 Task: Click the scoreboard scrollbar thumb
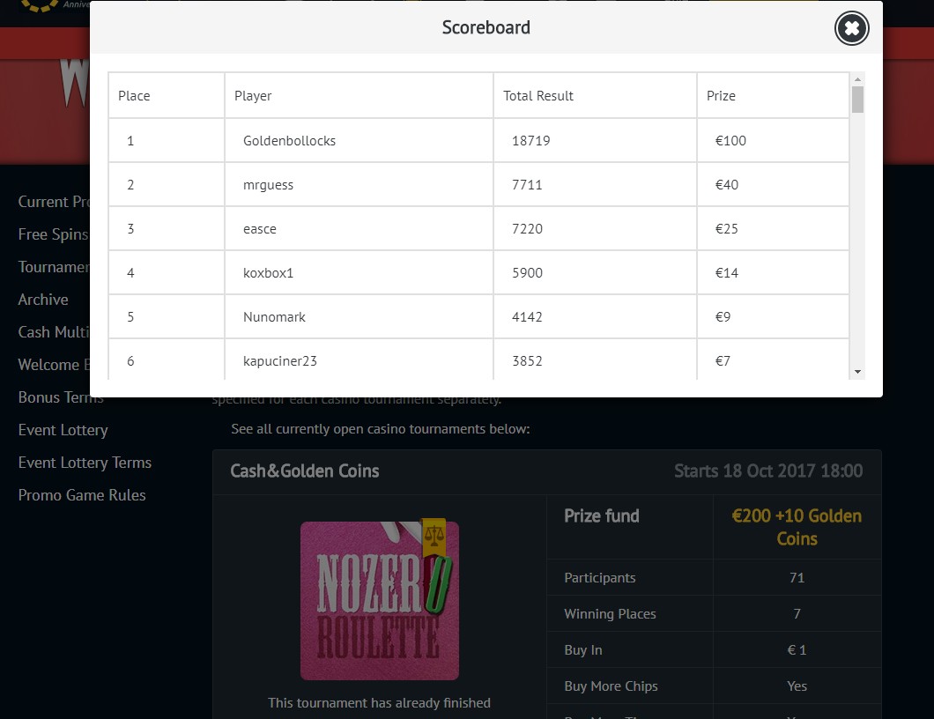point(857,100)
